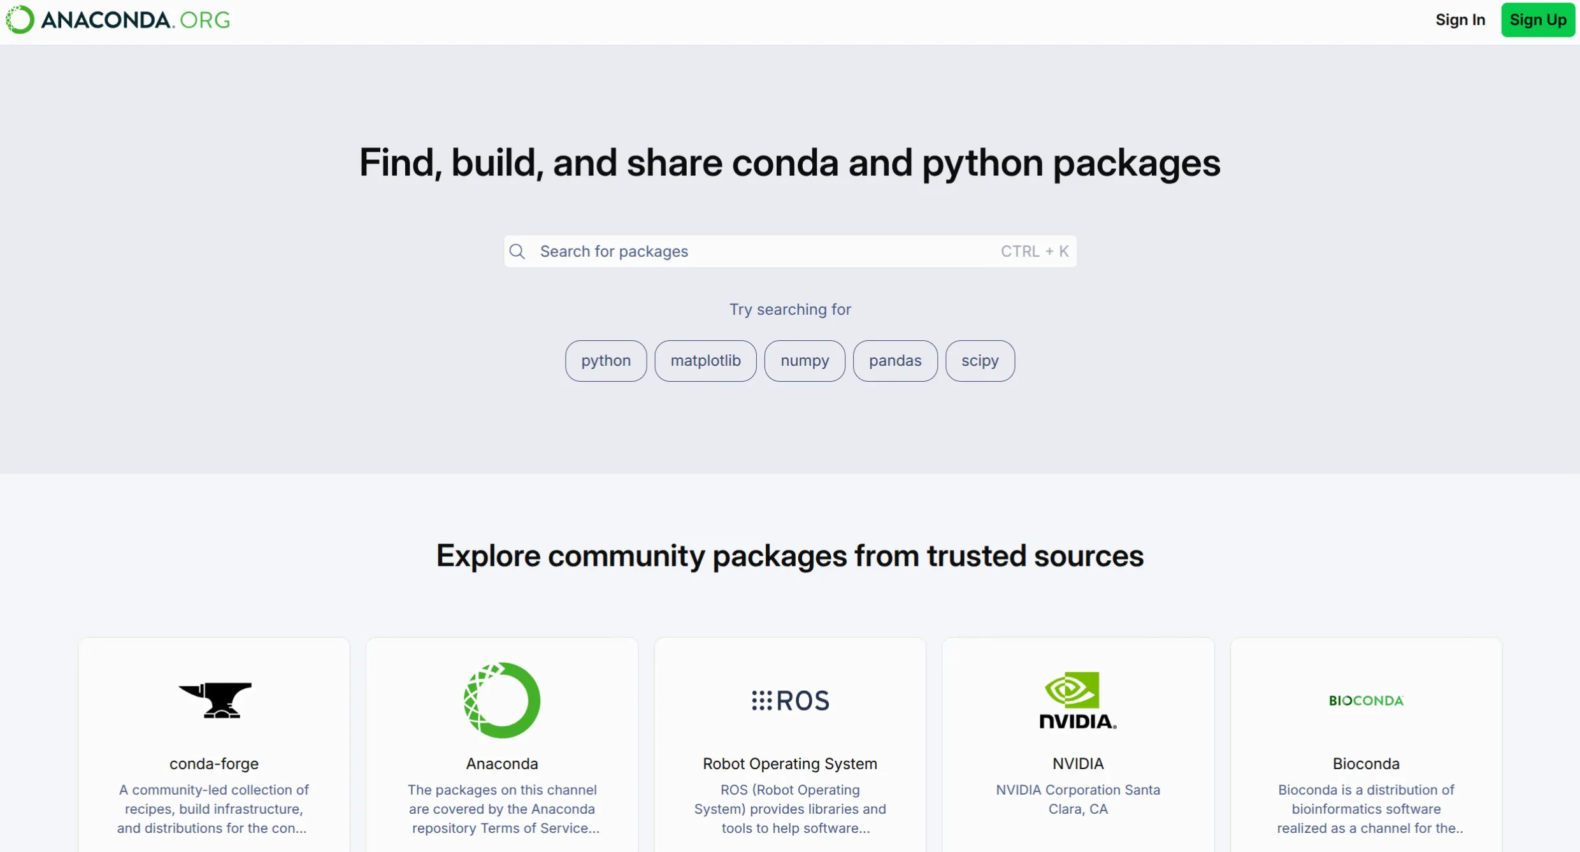
Task: Open the green Anaconda ring logo card
Action: click(502, 700)
